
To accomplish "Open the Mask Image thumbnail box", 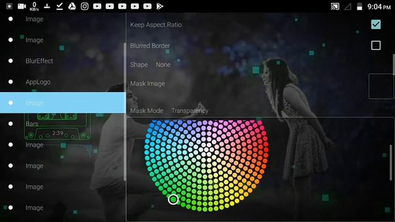I will 381,86.
